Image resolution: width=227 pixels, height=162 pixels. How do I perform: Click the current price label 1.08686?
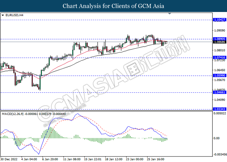coord(220,42)
